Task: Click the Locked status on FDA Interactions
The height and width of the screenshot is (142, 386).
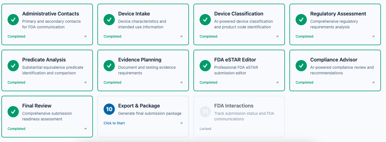Action: pyautogui.click(x=205, y=129)
